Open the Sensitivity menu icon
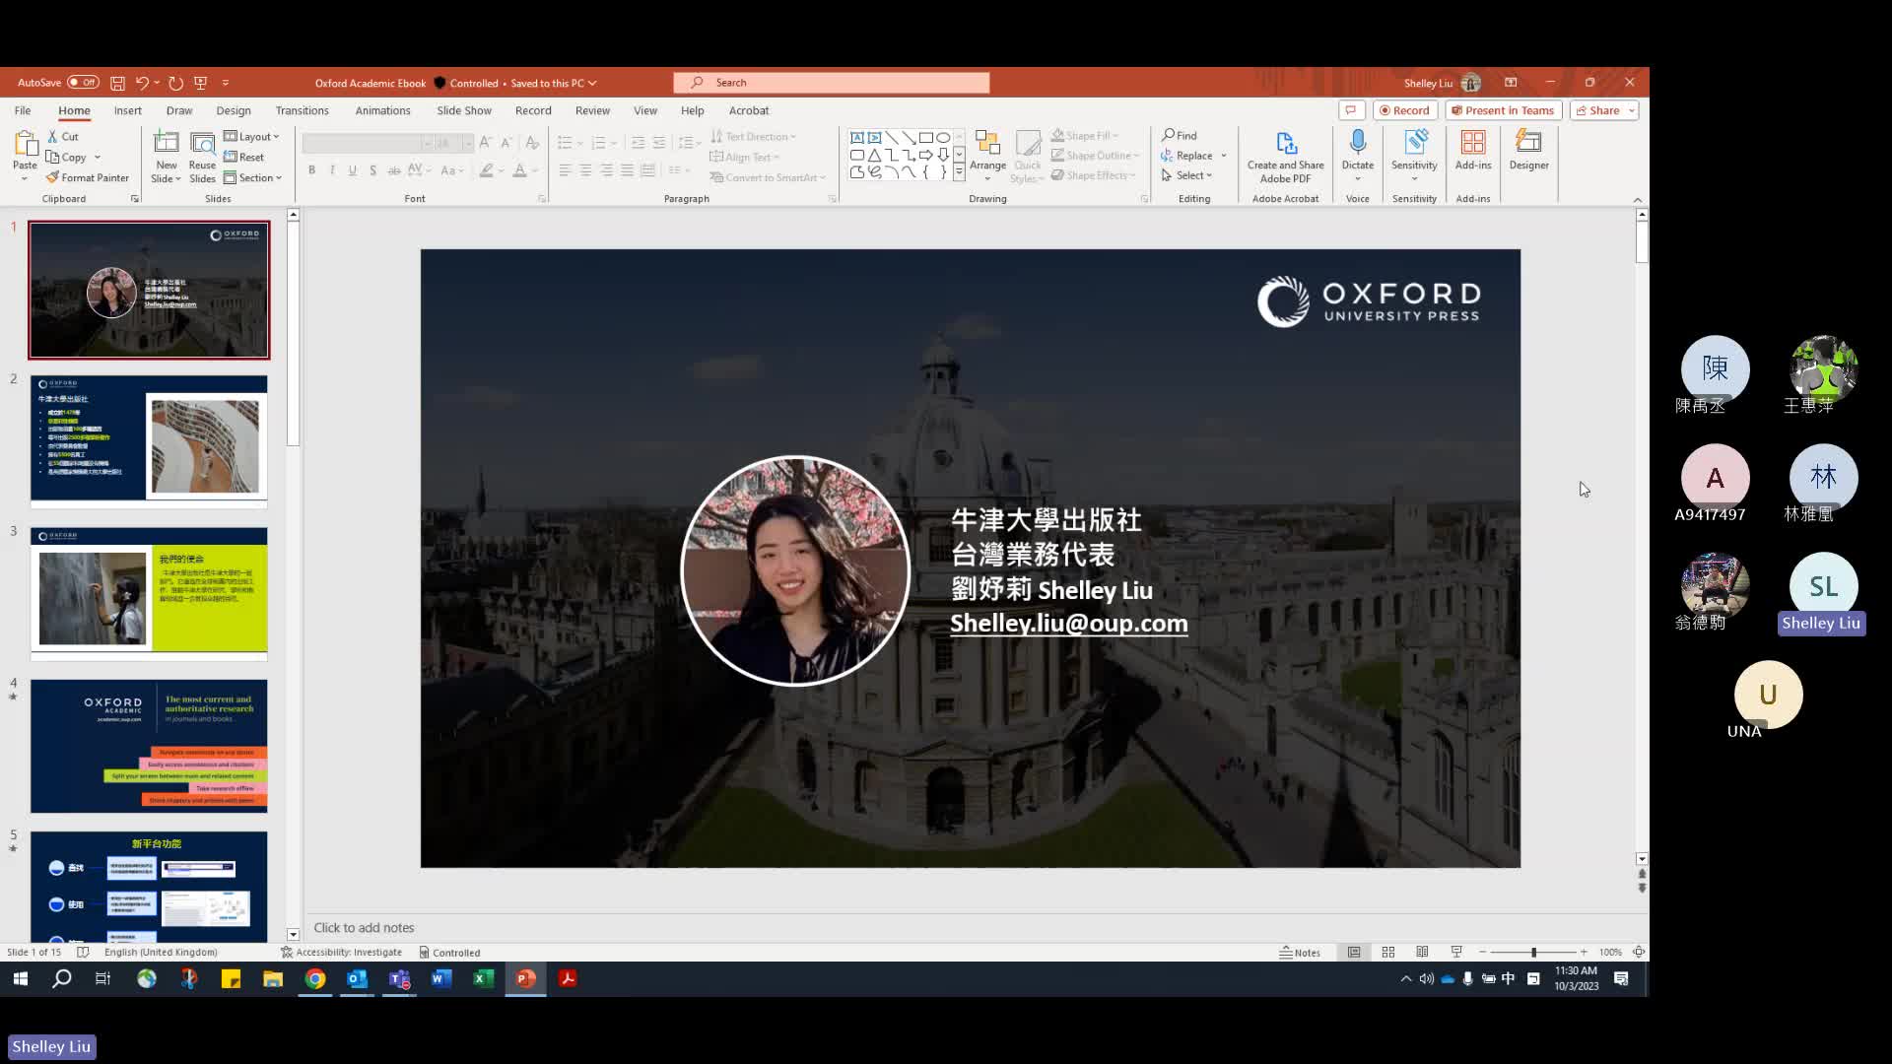This screenshot has height=1064, width=1892. [x=1415, y=143]
